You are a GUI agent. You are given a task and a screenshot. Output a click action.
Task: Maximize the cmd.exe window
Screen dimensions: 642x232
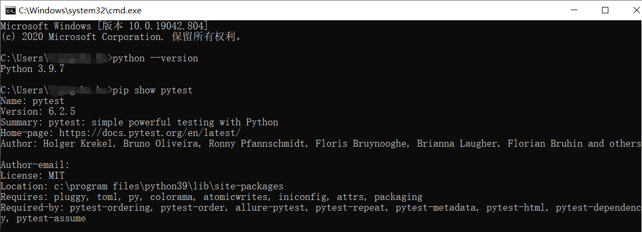(x=605, y=10)
